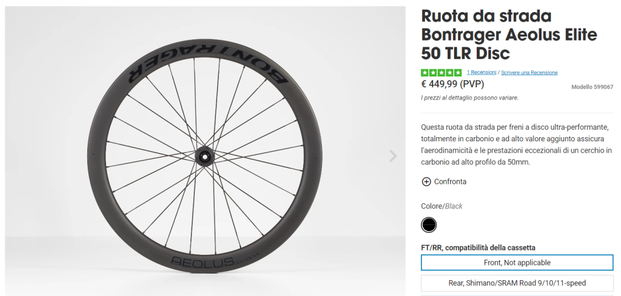Open Scrivere una Recensione link

point(529,73)
